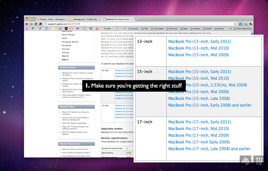Reload the page with the refresh icon
This screenshot has height=171, width=268.
tap(35, 24)
